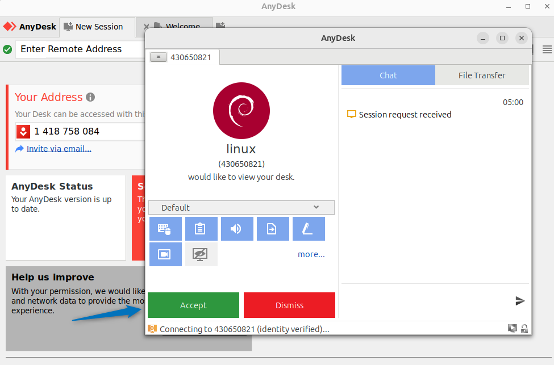Toggle the clipboard synchronization permission icon
This screenshot has width=554, height=365.
click(201, 228)
